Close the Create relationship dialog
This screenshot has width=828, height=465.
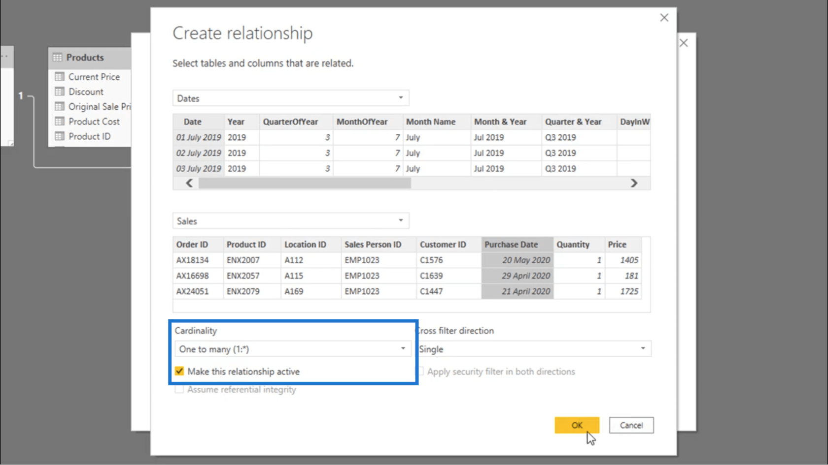pyautogui.click(x=664, y=18)
